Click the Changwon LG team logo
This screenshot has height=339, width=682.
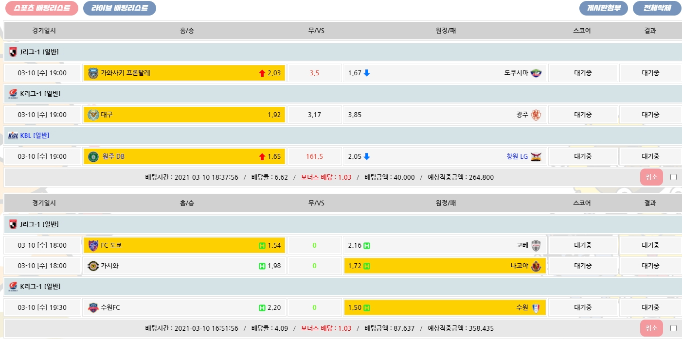coord(536,157)
